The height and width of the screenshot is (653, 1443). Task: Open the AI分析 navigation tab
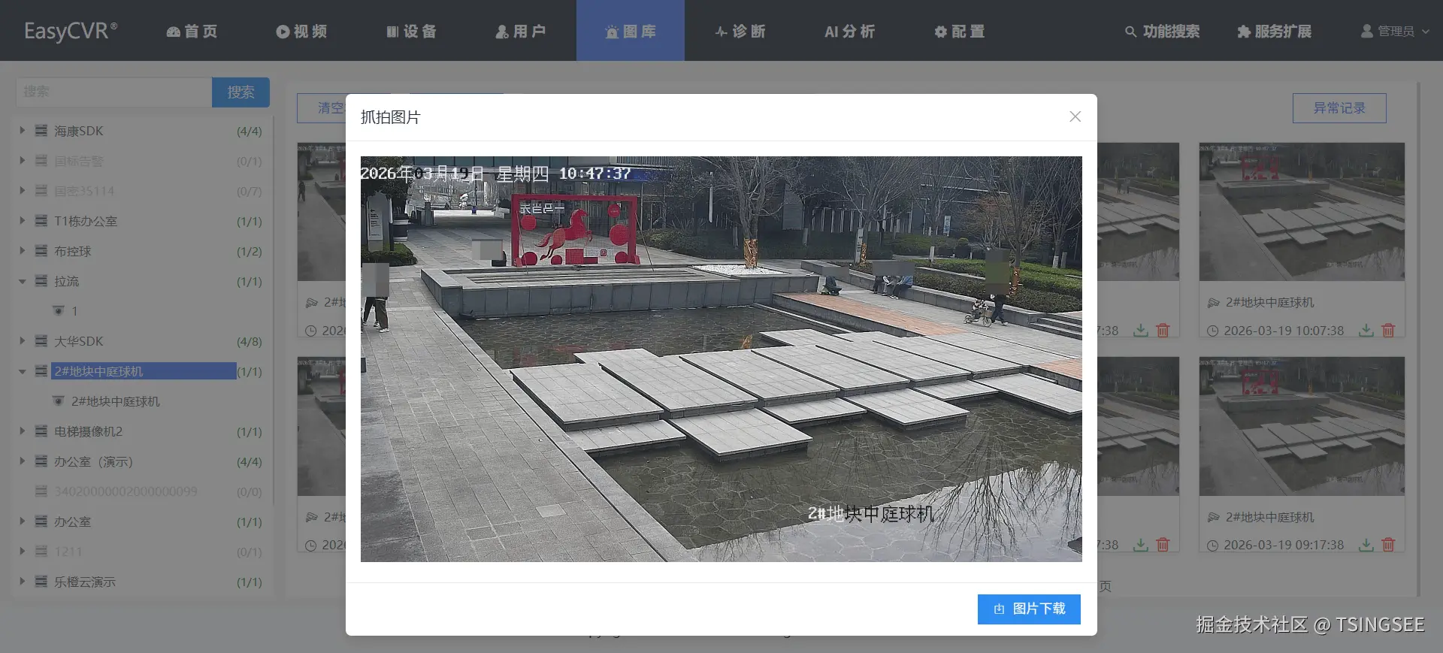tap(850, 31)
